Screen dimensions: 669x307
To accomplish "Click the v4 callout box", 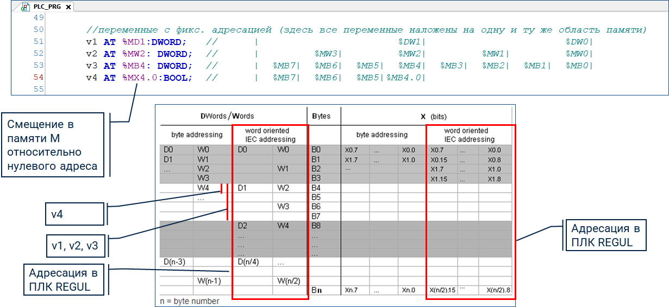I will tap(74, 214).
